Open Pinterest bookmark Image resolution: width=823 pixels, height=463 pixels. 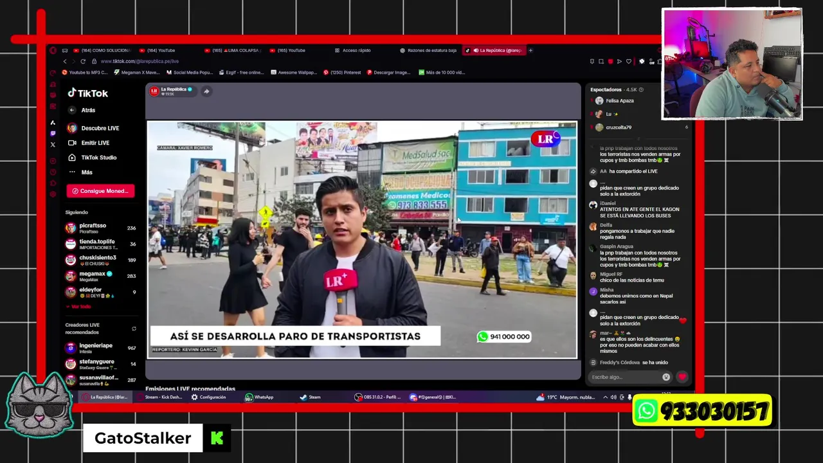click(342, 73)
